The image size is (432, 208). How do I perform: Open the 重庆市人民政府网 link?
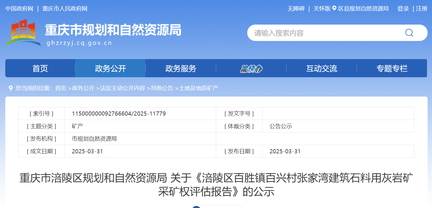pos(65,9)
